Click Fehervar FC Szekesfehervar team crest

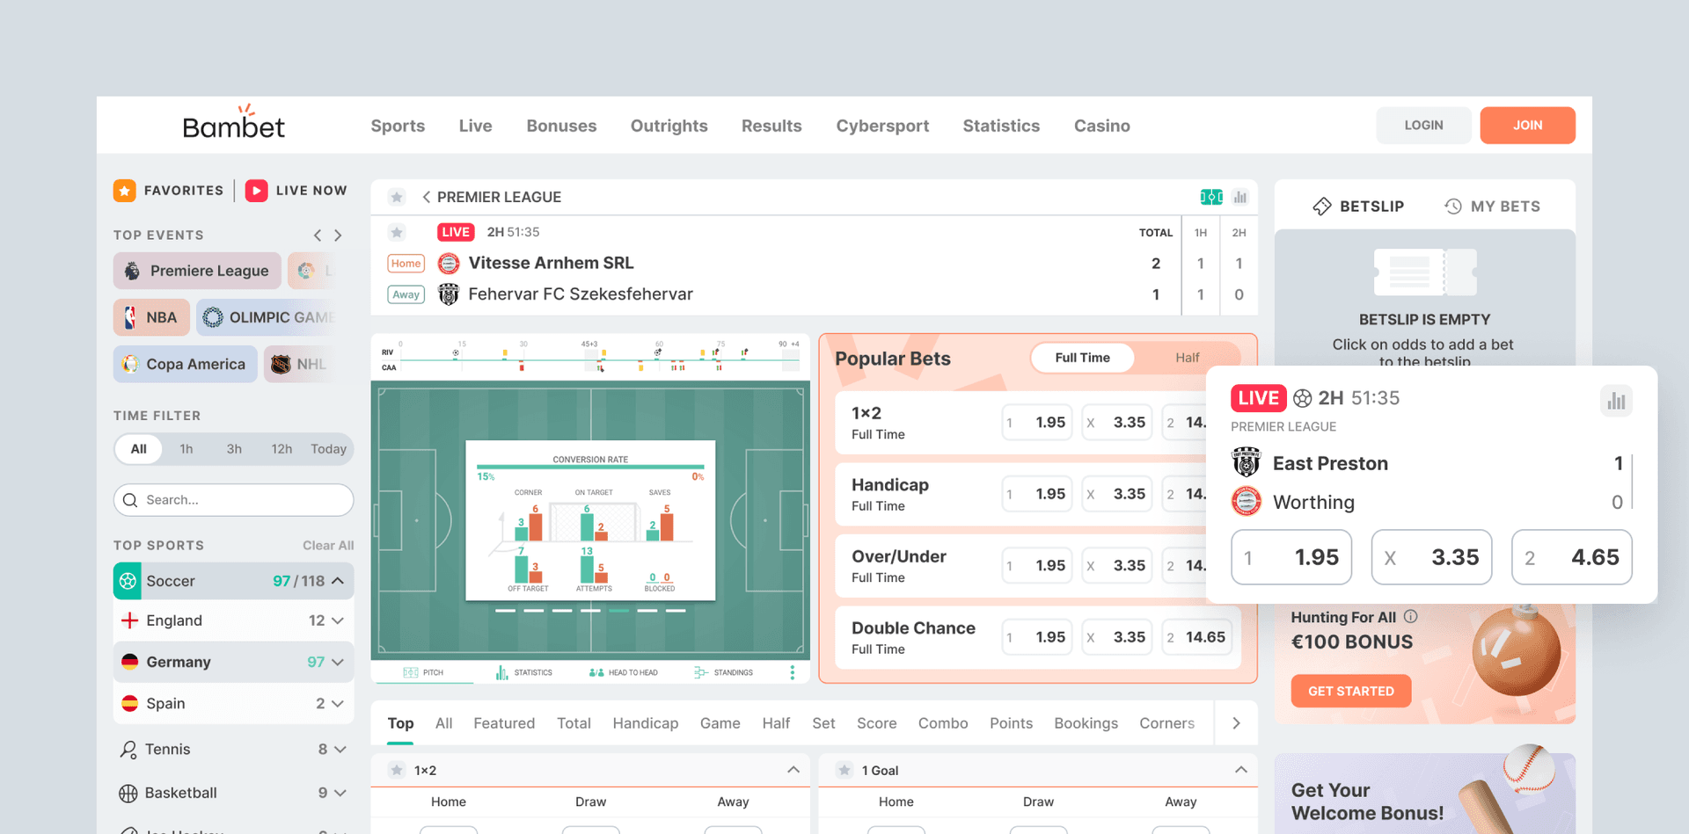pos(449,294)
